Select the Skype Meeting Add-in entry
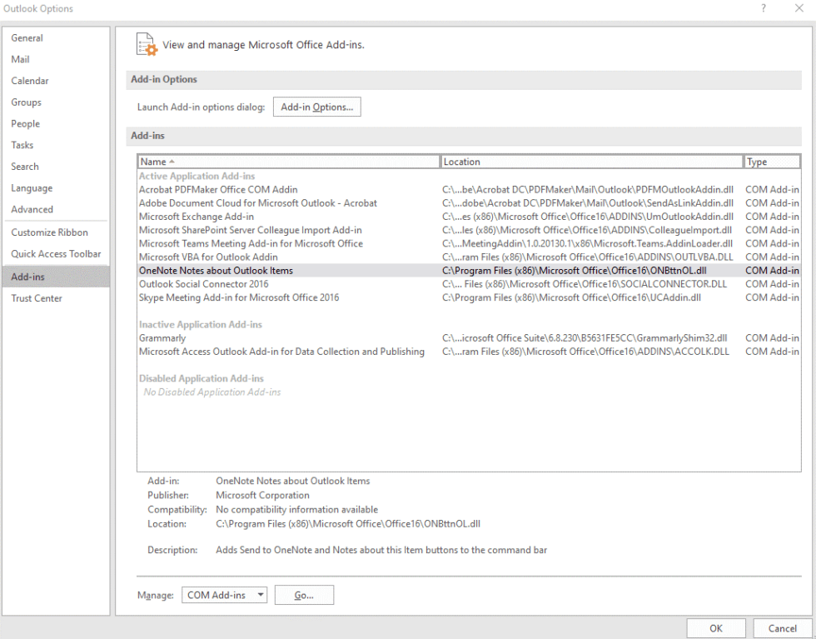Image resolution: width=816 pixels, height=639 pixels. (234, 297)
